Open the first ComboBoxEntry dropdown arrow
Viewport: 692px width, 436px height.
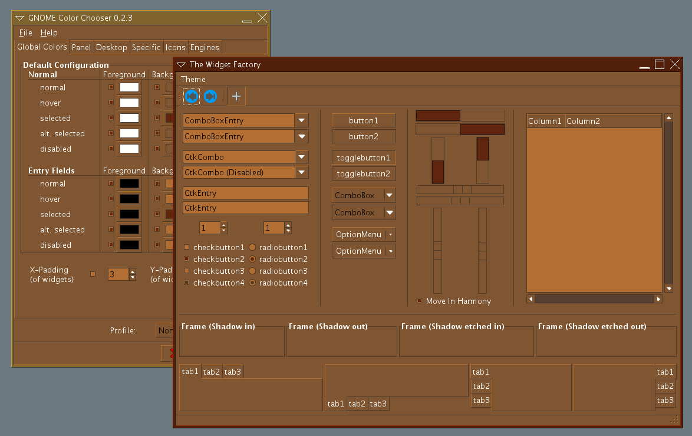pos(301,120)
